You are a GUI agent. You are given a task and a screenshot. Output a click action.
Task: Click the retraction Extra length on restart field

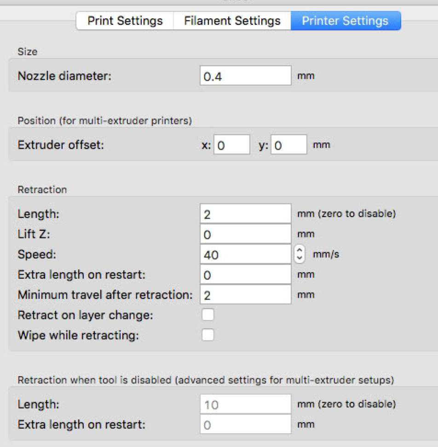(x=245, y=275)
